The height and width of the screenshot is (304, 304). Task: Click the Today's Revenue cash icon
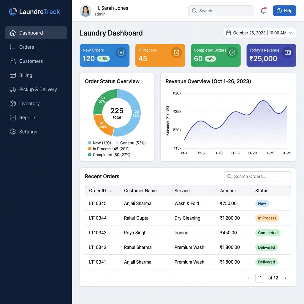point(288,53)
